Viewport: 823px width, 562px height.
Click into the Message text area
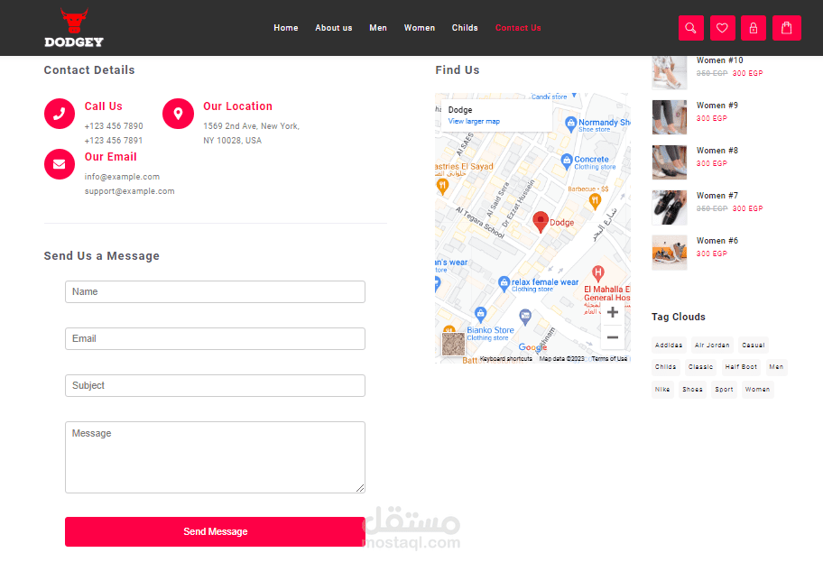pos(215,457)
